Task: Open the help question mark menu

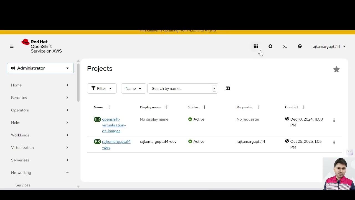Action: click(300, 46)
